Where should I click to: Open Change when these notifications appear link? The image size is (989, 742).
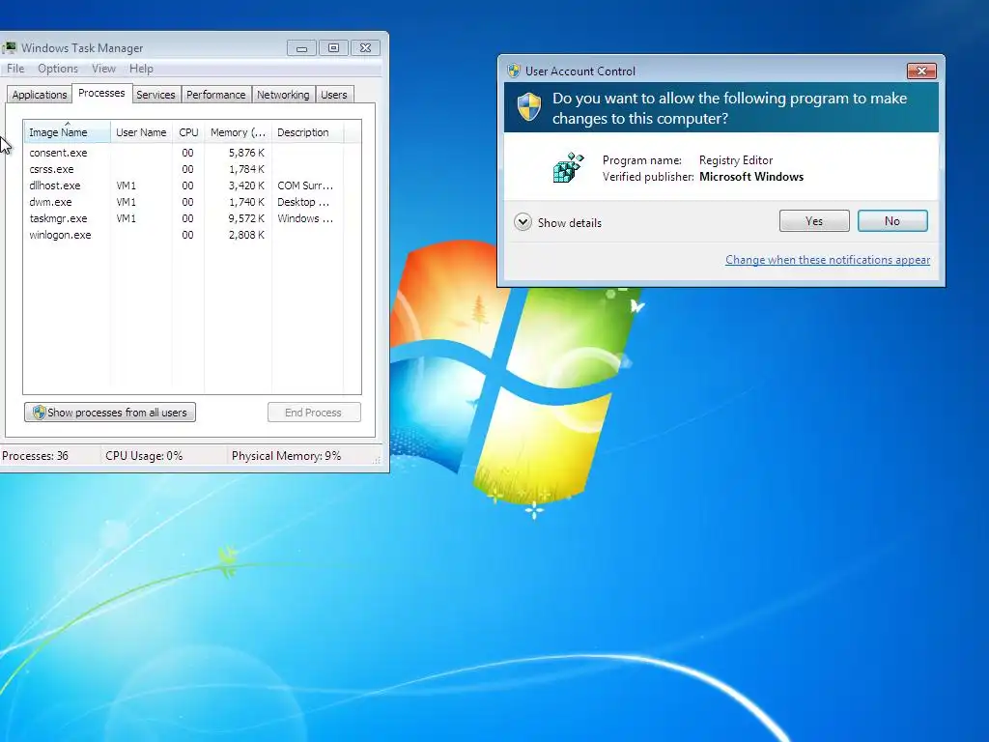point(828,259)
